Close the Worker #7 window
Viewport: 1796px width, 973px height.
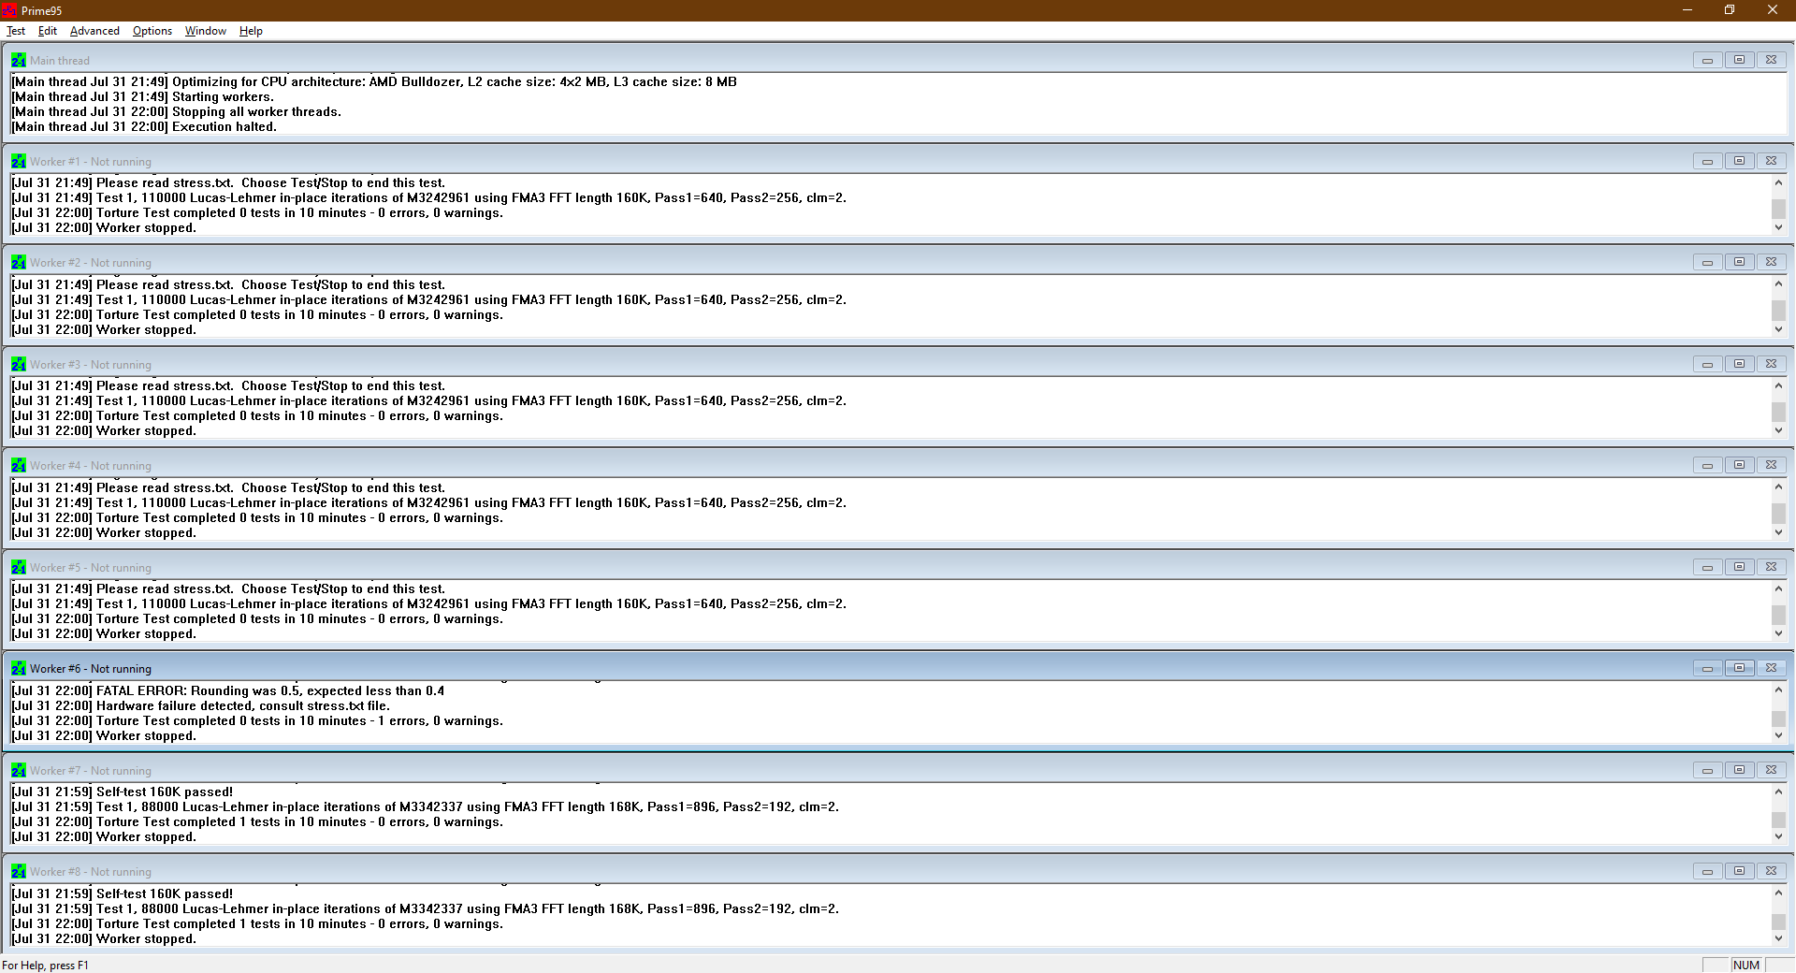[1771, 770]
